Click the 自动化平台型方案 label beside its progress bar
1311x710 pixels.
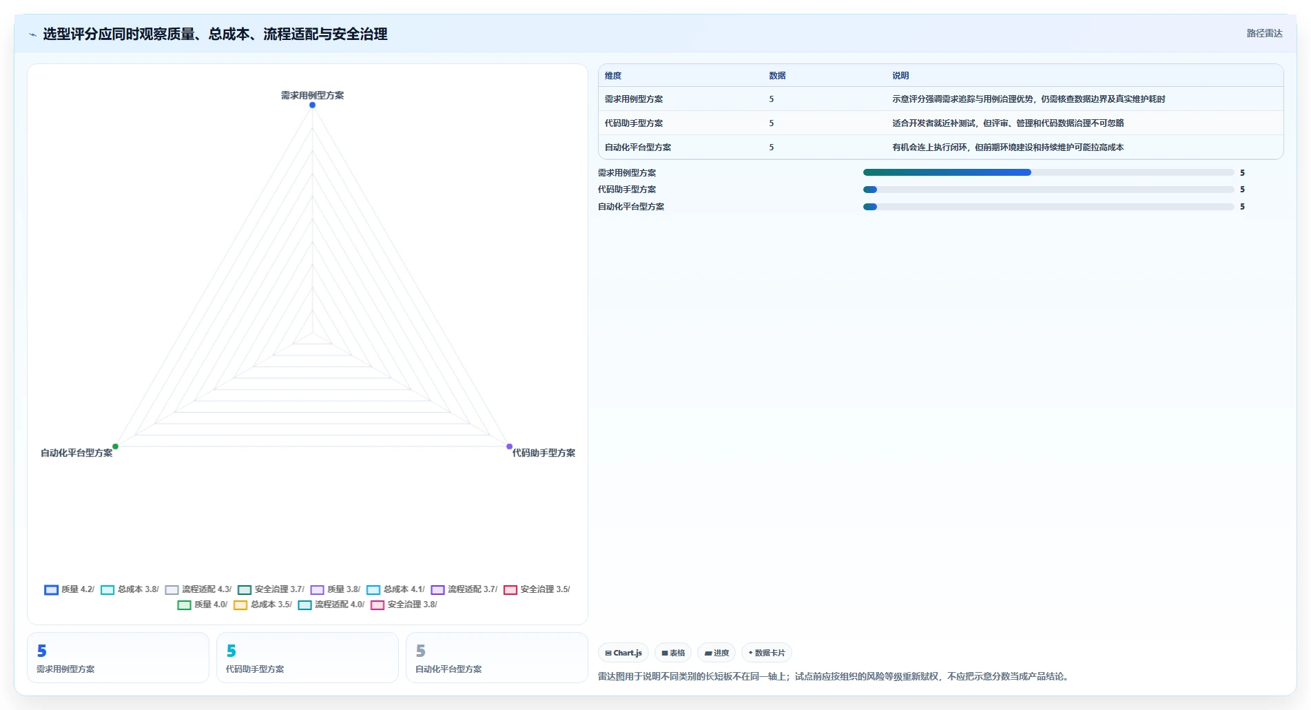[x=631, y=207]
